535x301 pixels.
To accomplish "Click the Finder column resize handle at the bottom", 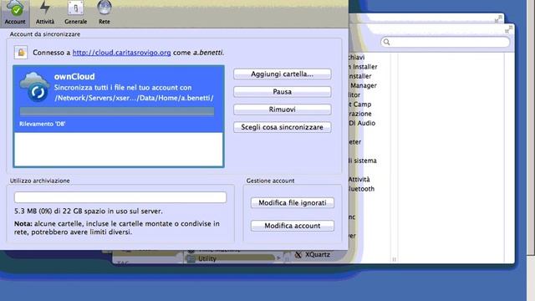I will [394, 259].
